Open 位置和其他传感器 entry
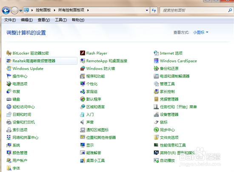Screen dimensions: 234x172 pyautogui.click(x=101, y=138)
